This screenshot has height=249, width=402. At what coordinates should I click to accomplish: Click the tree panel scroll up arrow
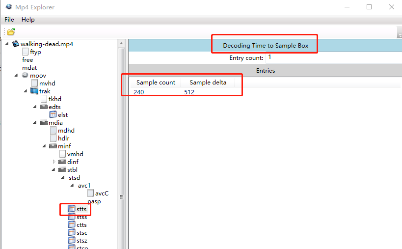[x=121, y=44]
